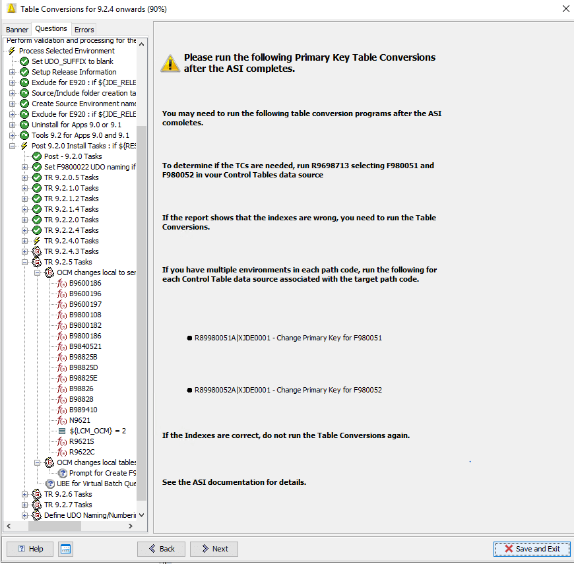Expand Uninstall for Apps 9.0 or 9.1
The height and width of the screenshot is (564, 574).
point(12,125)
